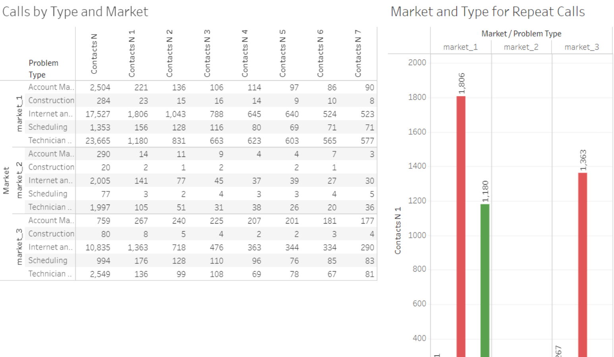
Task: Click the 1,043 cell in the table
Action: 175,114
